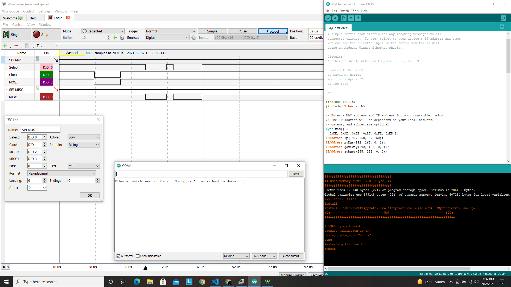This screenshot has width=511, height=287.
Task: Click the COM4 serial message input field
Action: coord(201,174)
